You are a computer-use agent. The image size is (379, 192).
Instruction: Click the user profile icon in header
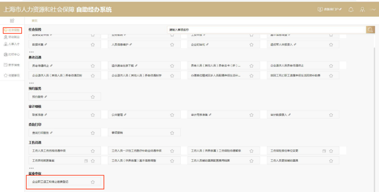click(362, 10)
